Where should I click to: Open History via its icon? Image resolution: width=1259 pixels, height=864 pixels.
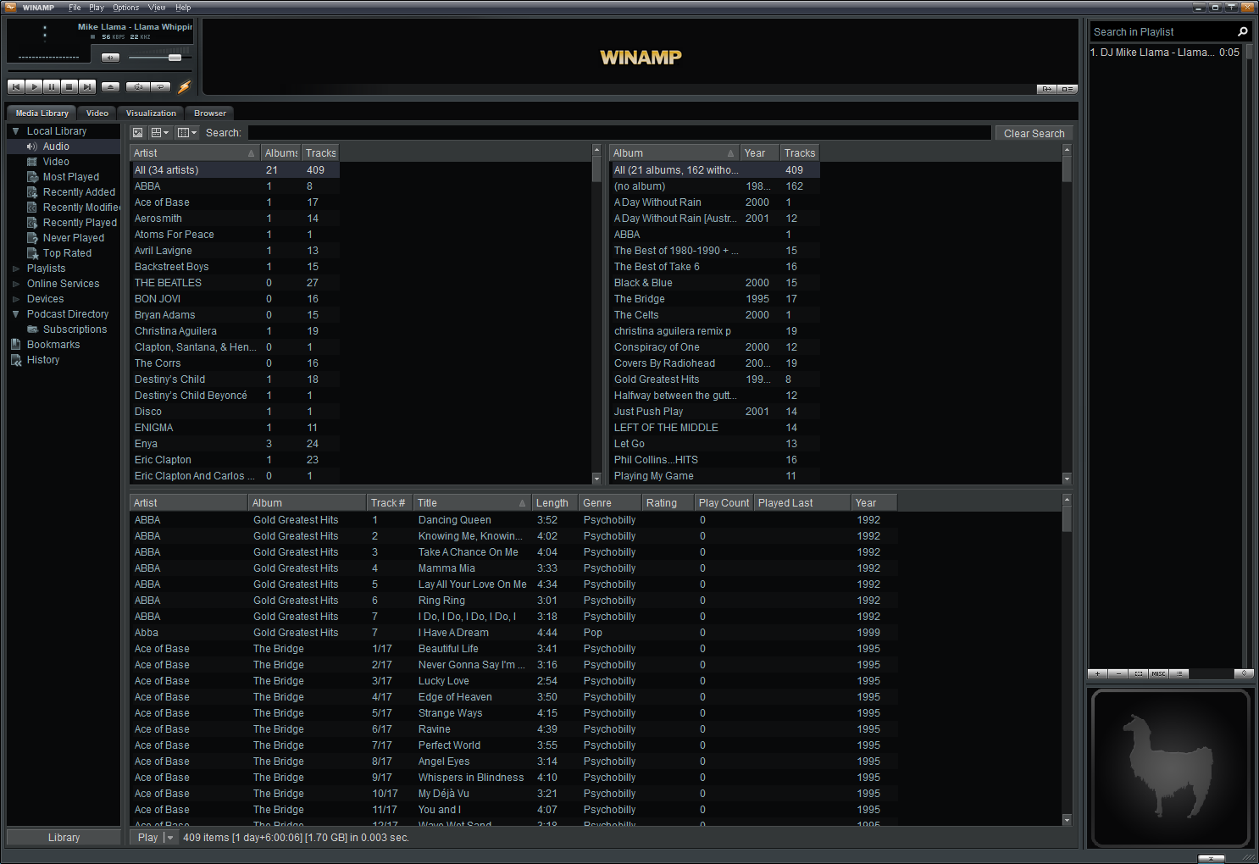[15, 360]
